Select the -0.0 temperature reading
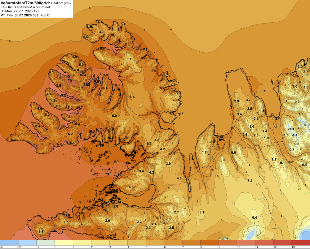This screenshot has height=249, width=310. click(297, 102)
